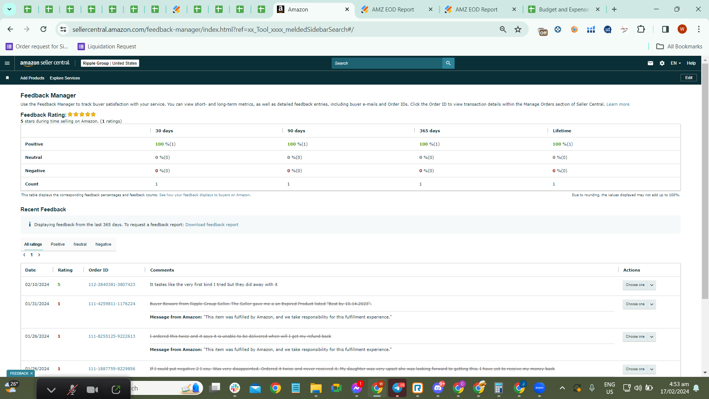Click the browser address bar URL
The width and height of the screenshot is (709, 399).
click(213, 29)
